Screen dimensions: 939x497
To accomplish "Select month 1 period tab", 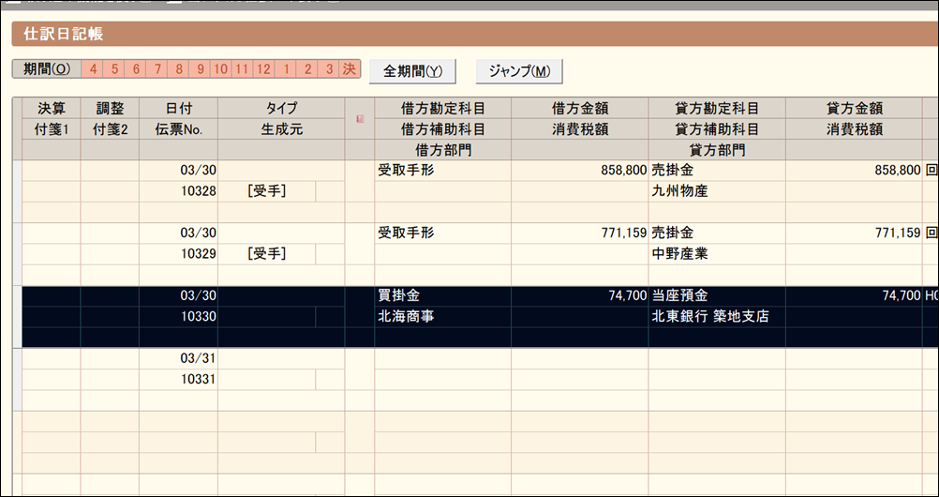I will 286,69.
